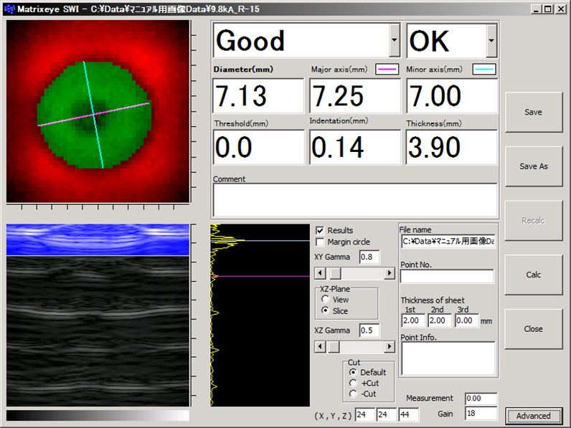Choose the +Cut radio option
Screen dimensions: 571x428
click(x=352, y=384)
